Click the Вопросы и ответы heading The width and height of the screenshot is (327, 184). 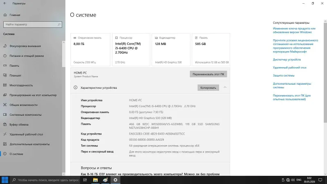pyautogui.click(x=96, y=168)
